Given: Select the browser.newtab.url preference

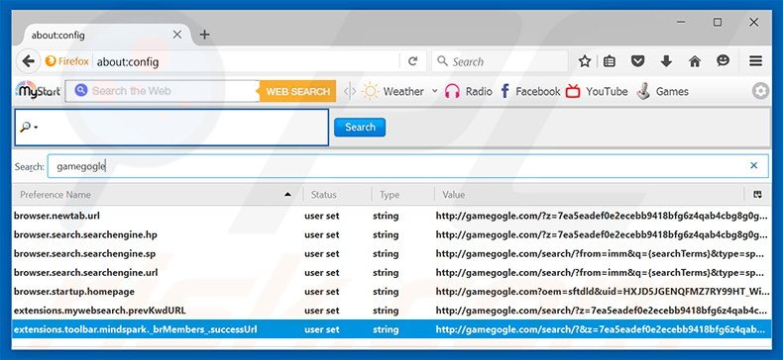Looking at the screenshot, I should click(391, 216).
